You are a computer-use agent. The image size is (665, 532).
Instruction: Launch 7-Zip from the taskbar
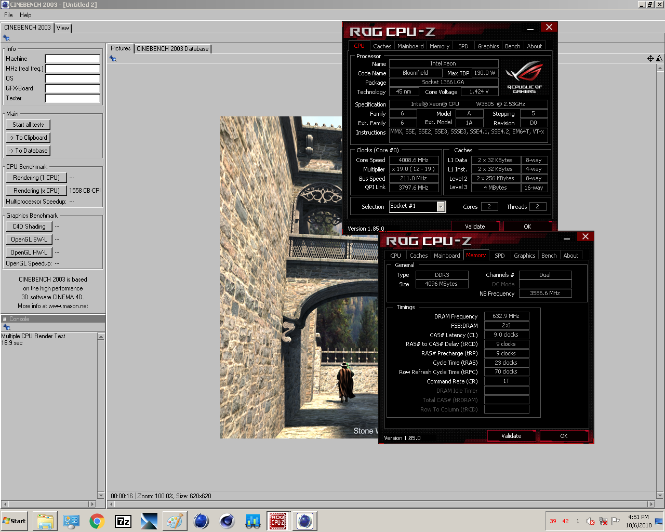[x=123, y=521]
